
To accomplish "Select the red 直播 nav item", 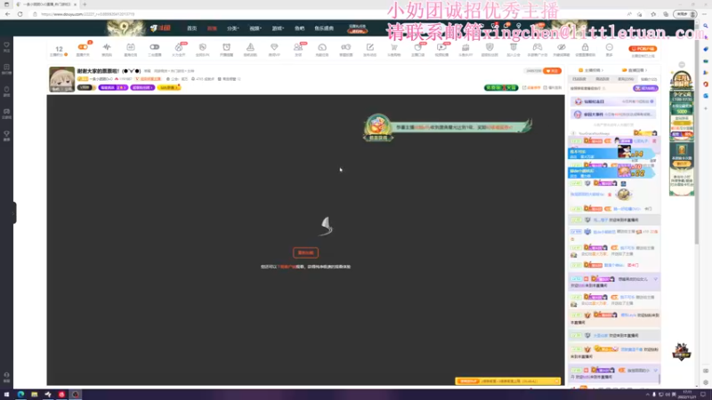I will pyautogui.click(x=212, y=28).
